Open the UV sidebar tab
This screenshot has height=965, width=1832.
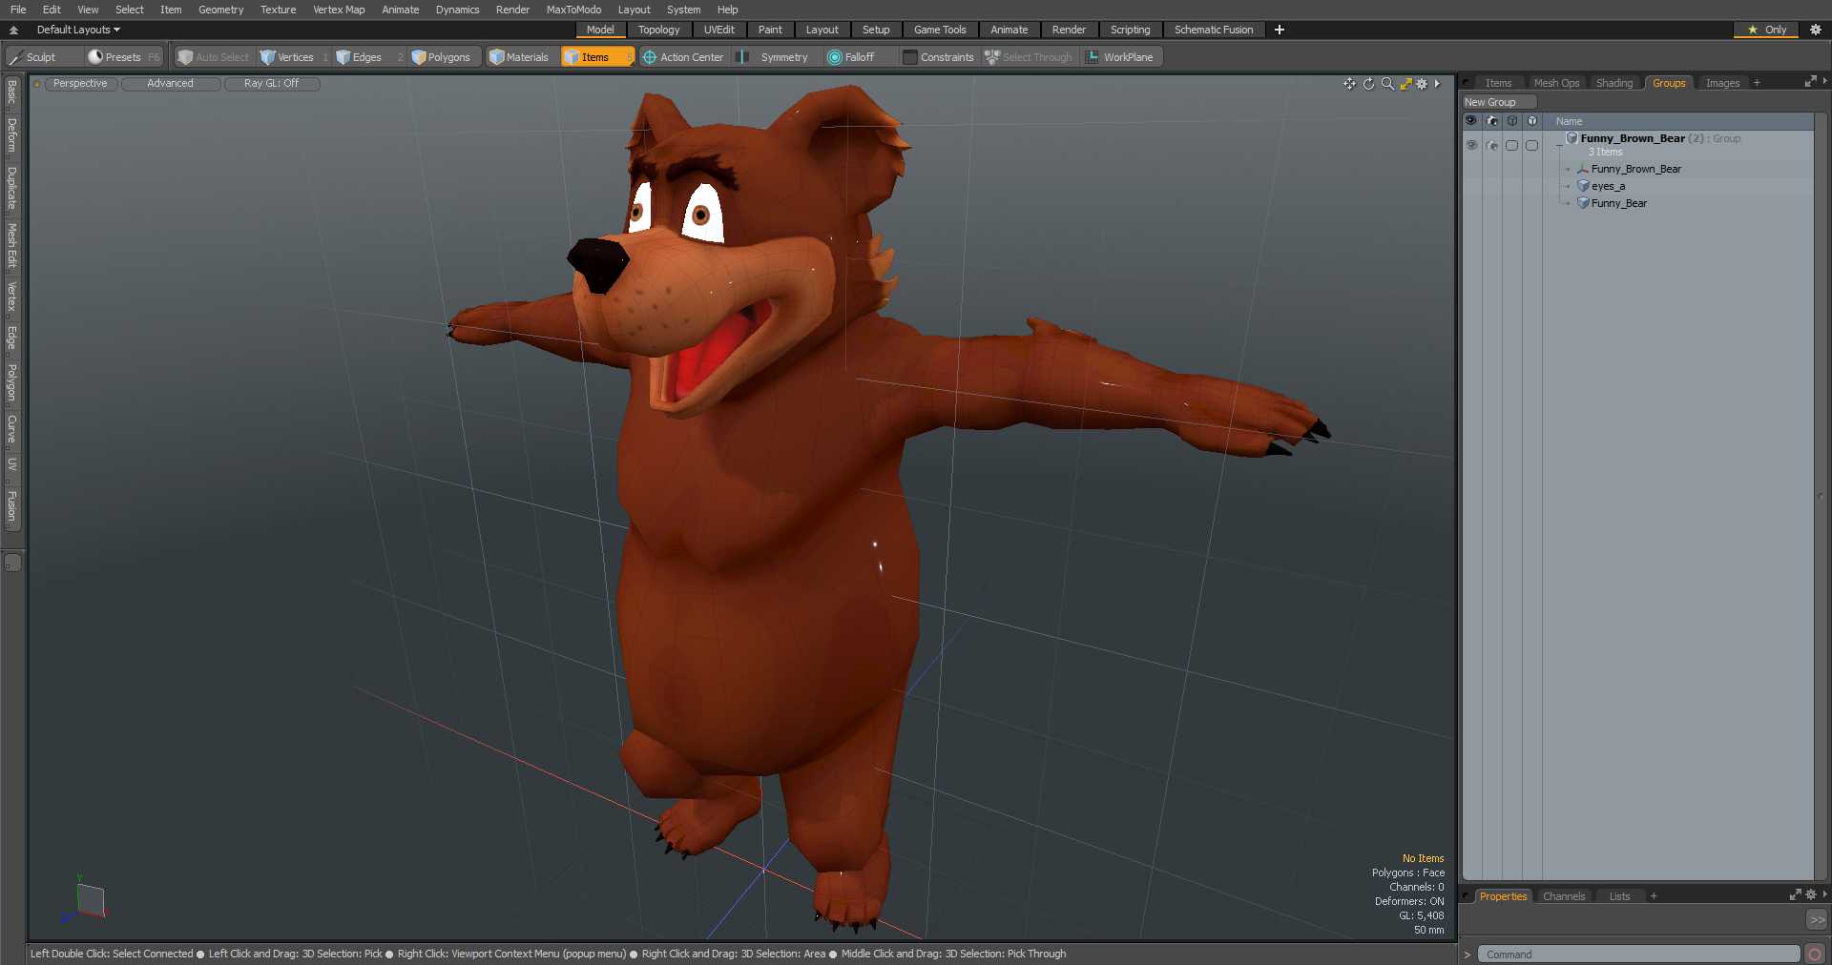(11, 464)
